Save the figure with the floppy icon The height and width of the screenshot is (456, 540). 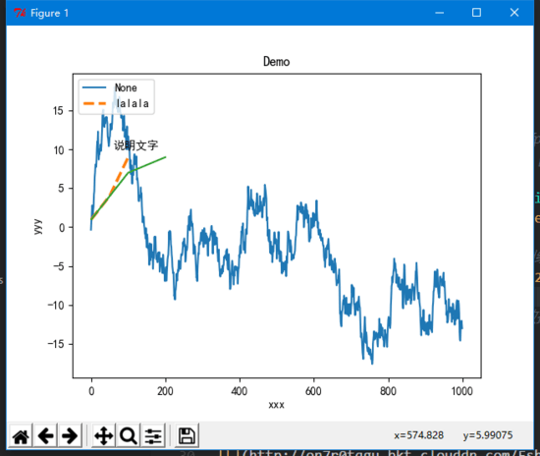(187, 436)
